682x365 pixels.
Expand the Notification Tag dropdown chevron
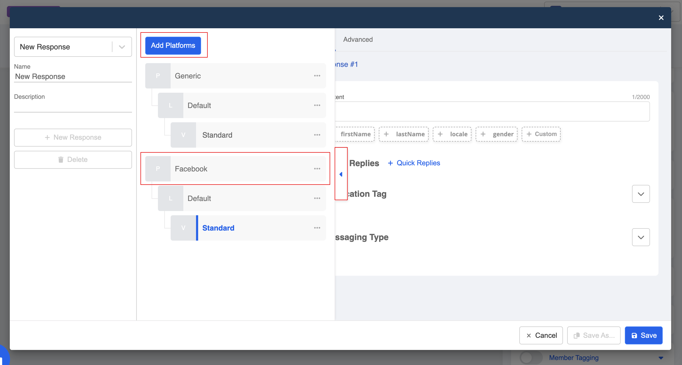pyautogui.click(x=640, y=194)
